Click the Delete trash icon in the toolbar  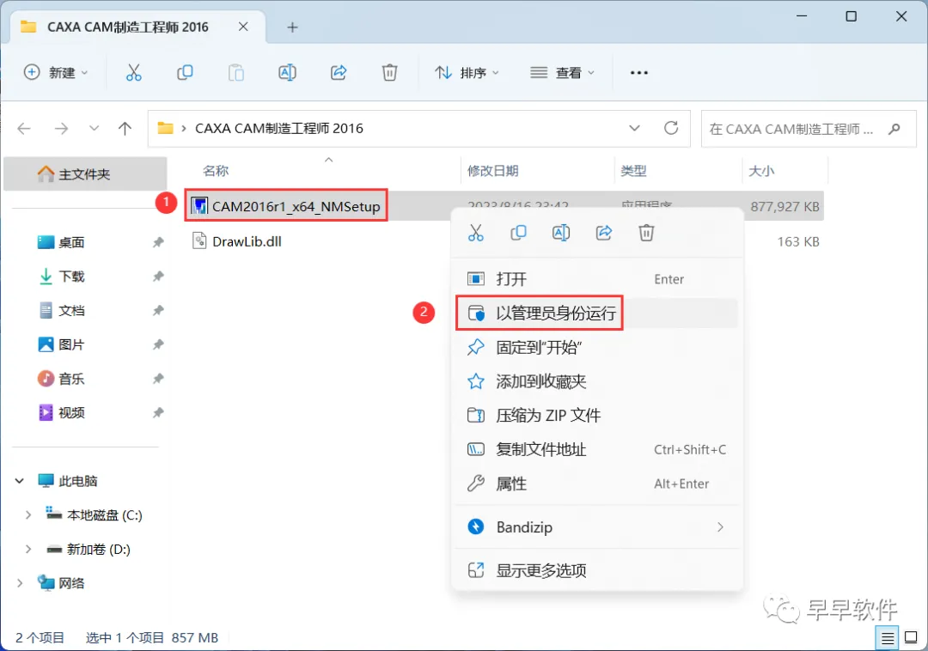pos(389,73)
